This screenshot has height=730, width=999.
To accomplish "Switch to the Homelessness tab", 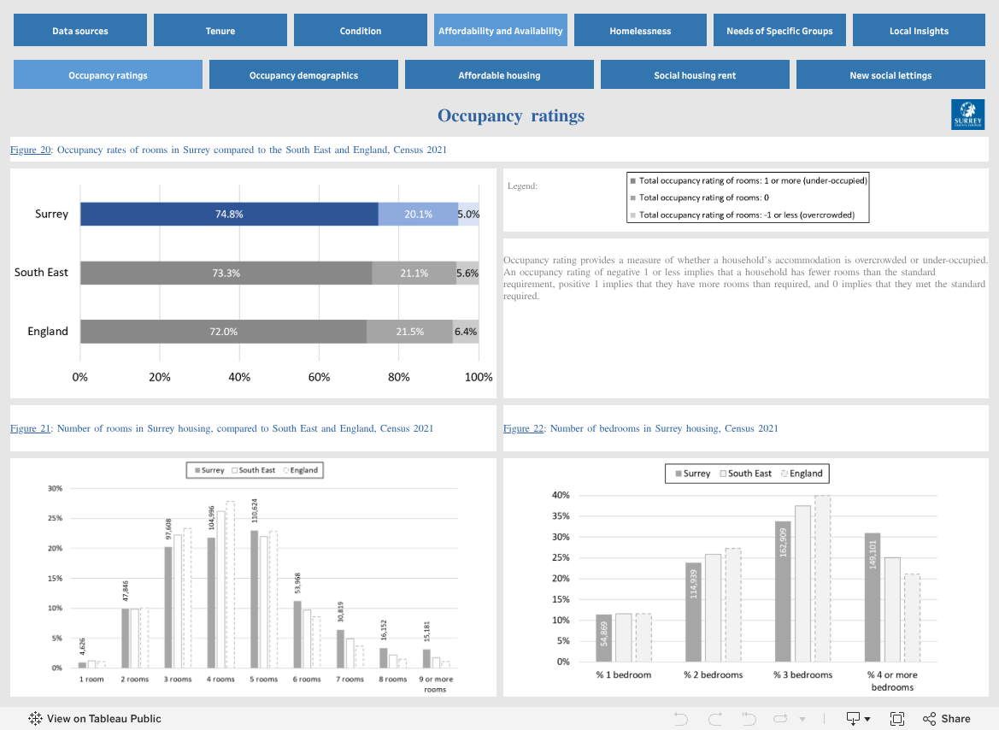I will [x=640, y=30].
